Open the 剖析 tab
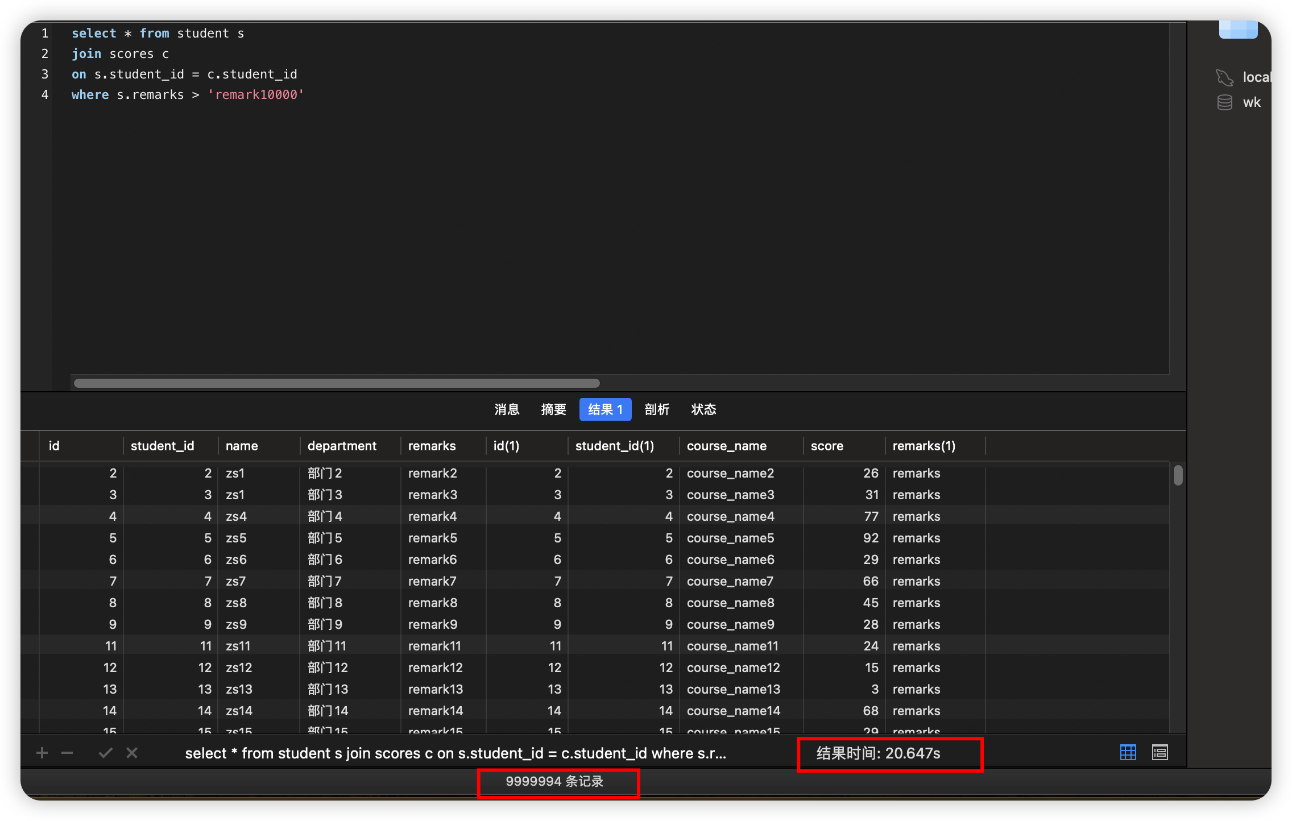 657,409
